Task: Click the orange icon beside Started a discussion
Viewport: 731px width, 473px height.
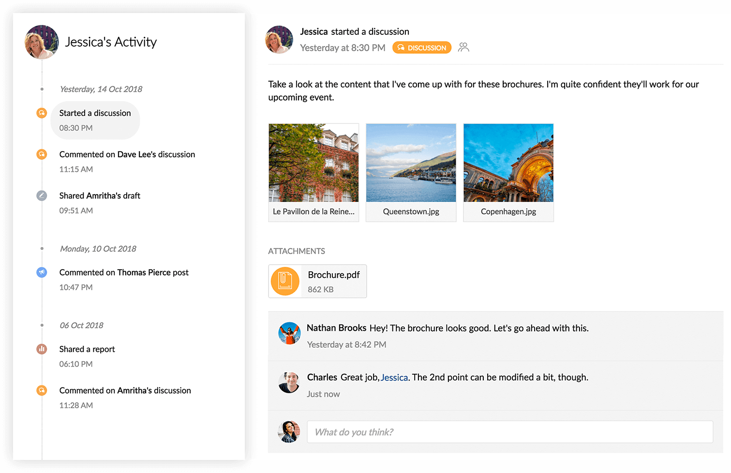Action: 42,113
